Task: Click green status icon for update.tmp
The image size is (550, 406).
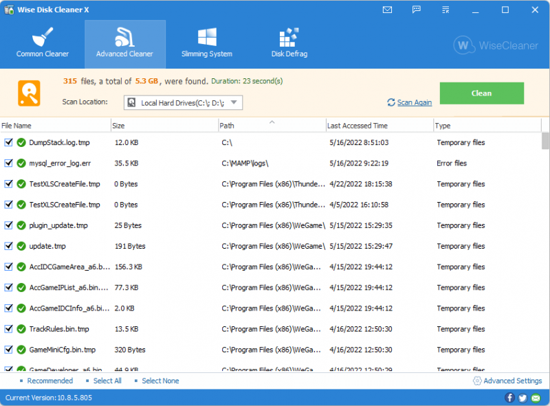Action: pos(21,246)
